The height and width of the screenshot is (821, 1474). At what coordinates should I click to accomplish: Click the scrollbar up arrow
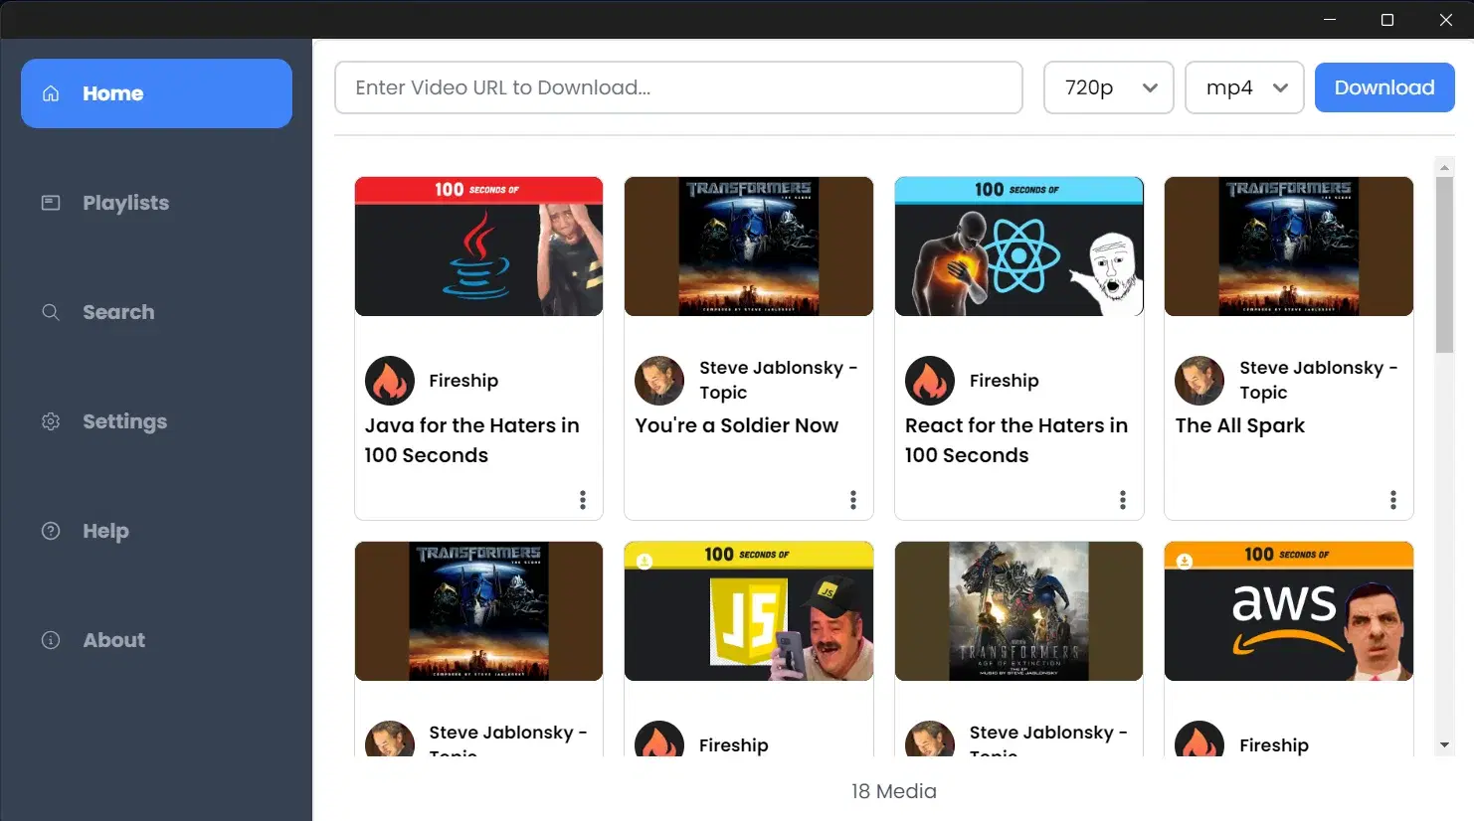(x=1444, y=168)
